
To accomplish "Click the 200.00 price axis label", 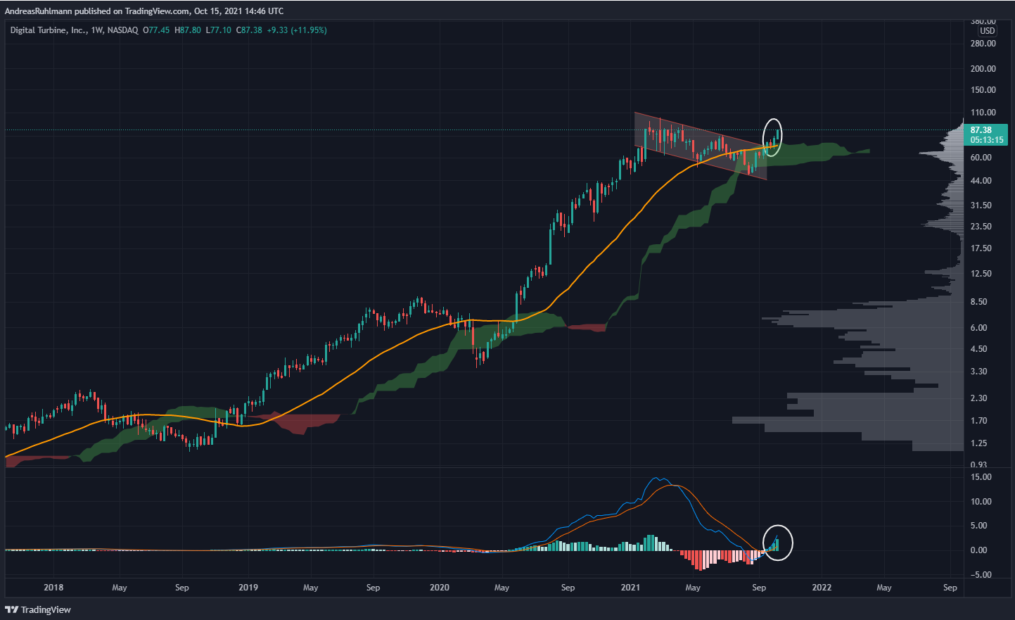I will point(983,69).
